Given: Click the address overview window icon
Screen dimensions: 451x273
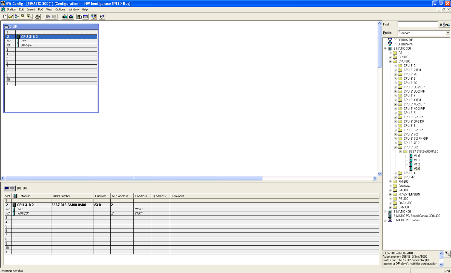Looking at the screenshot, I should (85, 16).
